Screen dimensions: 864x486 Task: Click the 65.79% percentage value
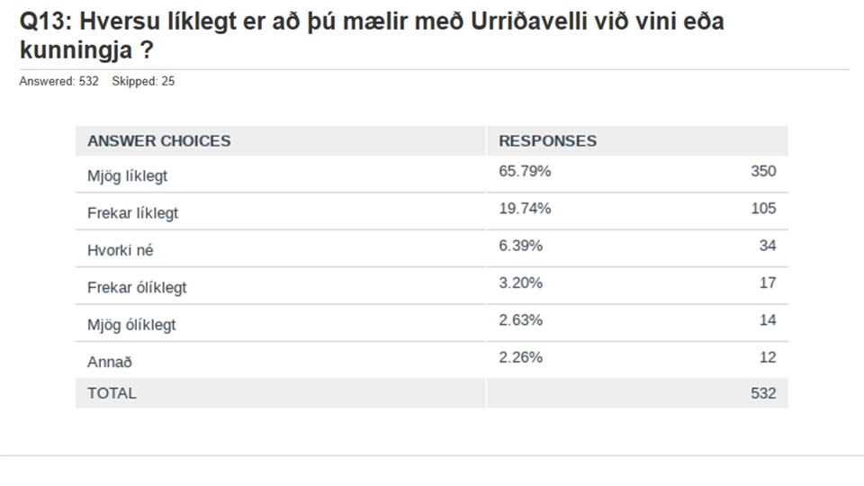click(x=525, y=171)
